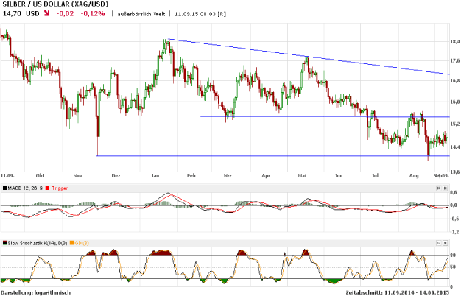Click the black MACD legend square

click(5, 188)
